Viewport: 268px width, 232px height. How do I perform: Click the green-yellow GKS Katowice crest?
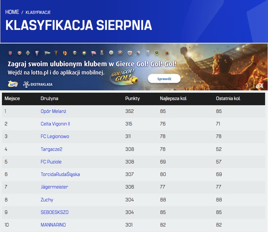(x=157, y=53)
